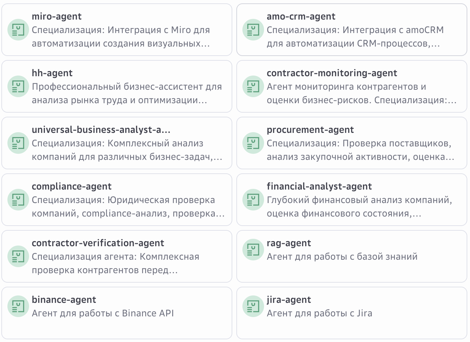Open the hh-agent description text
The height and width of the screenshot is (342, 470).
coord(127,93)
